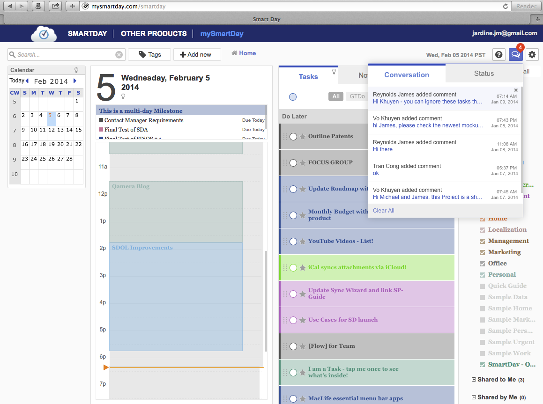The image size is (543, 404).
Task: Click the drag handle of Monthly Budget task
Action: (285, 215)
